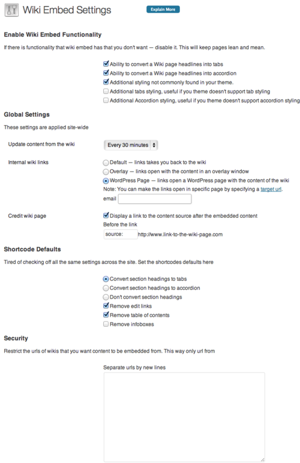Uncheck convert Wiki headlines into tabs

106,64
